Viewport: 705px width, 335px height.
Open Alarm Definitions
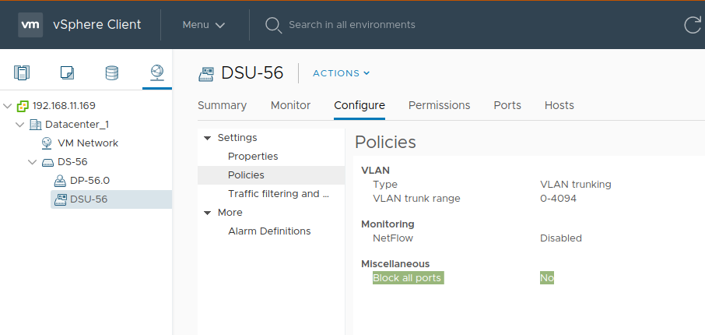pos(271,231)
